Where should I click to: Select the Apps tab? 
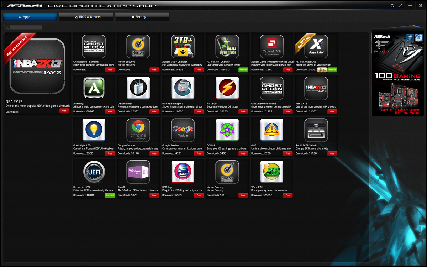pos(30,16)
